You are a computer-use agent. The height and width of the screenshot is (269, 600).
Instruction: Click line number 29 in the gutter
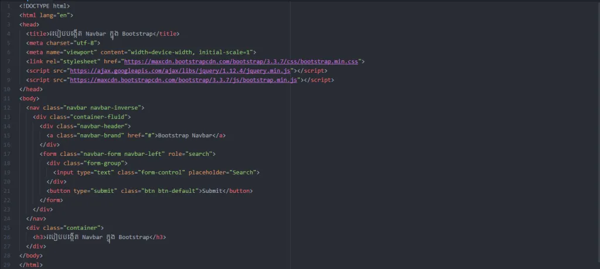[7, 265]
